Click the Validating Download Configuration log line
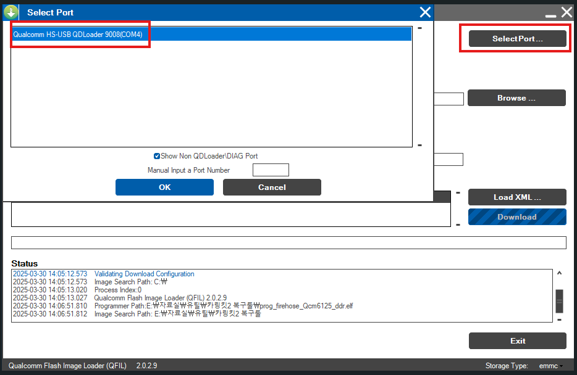The height and width of the screenshot is (375, 577). click(x=104, y=274)
